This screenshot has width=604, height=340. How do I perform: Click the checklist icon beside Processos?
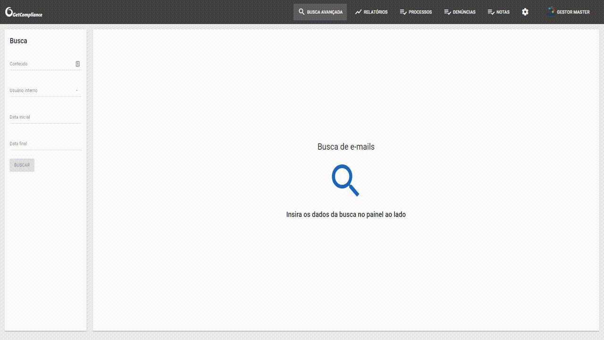(x=403, y=12)
